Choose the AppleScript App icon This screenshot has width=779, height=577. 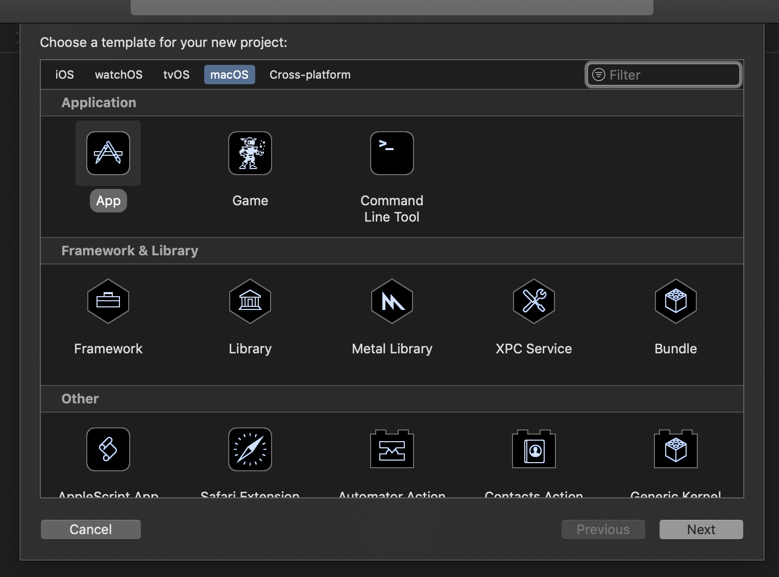(x=108, y=449)
